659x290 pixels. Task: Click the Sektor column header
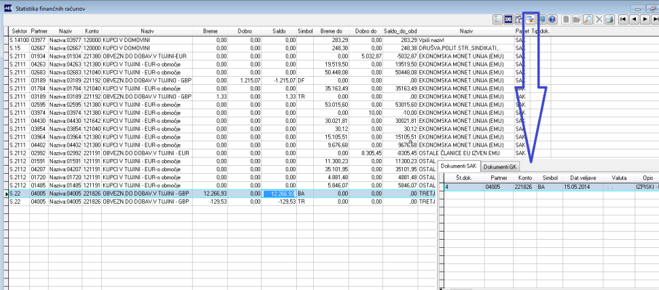tap(19, 31)
